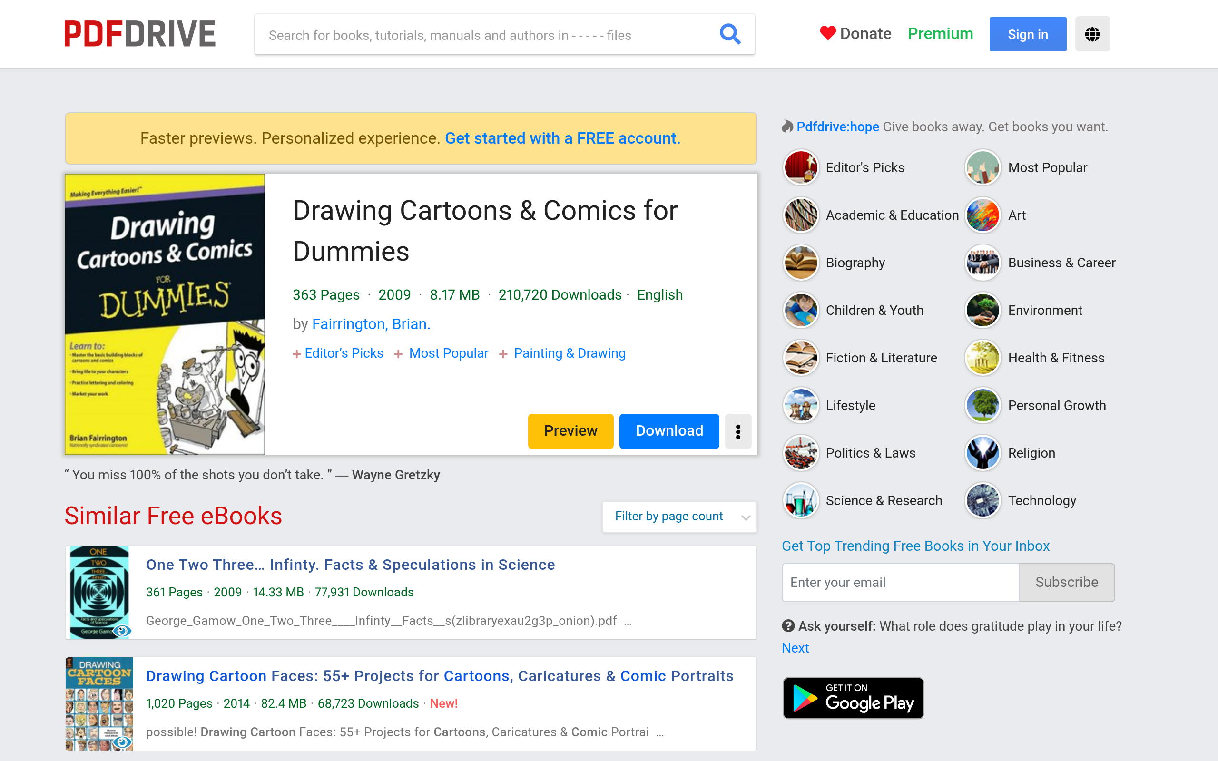Click the Sign in button
1218x761 pixels.
[x=1027, y=34]
